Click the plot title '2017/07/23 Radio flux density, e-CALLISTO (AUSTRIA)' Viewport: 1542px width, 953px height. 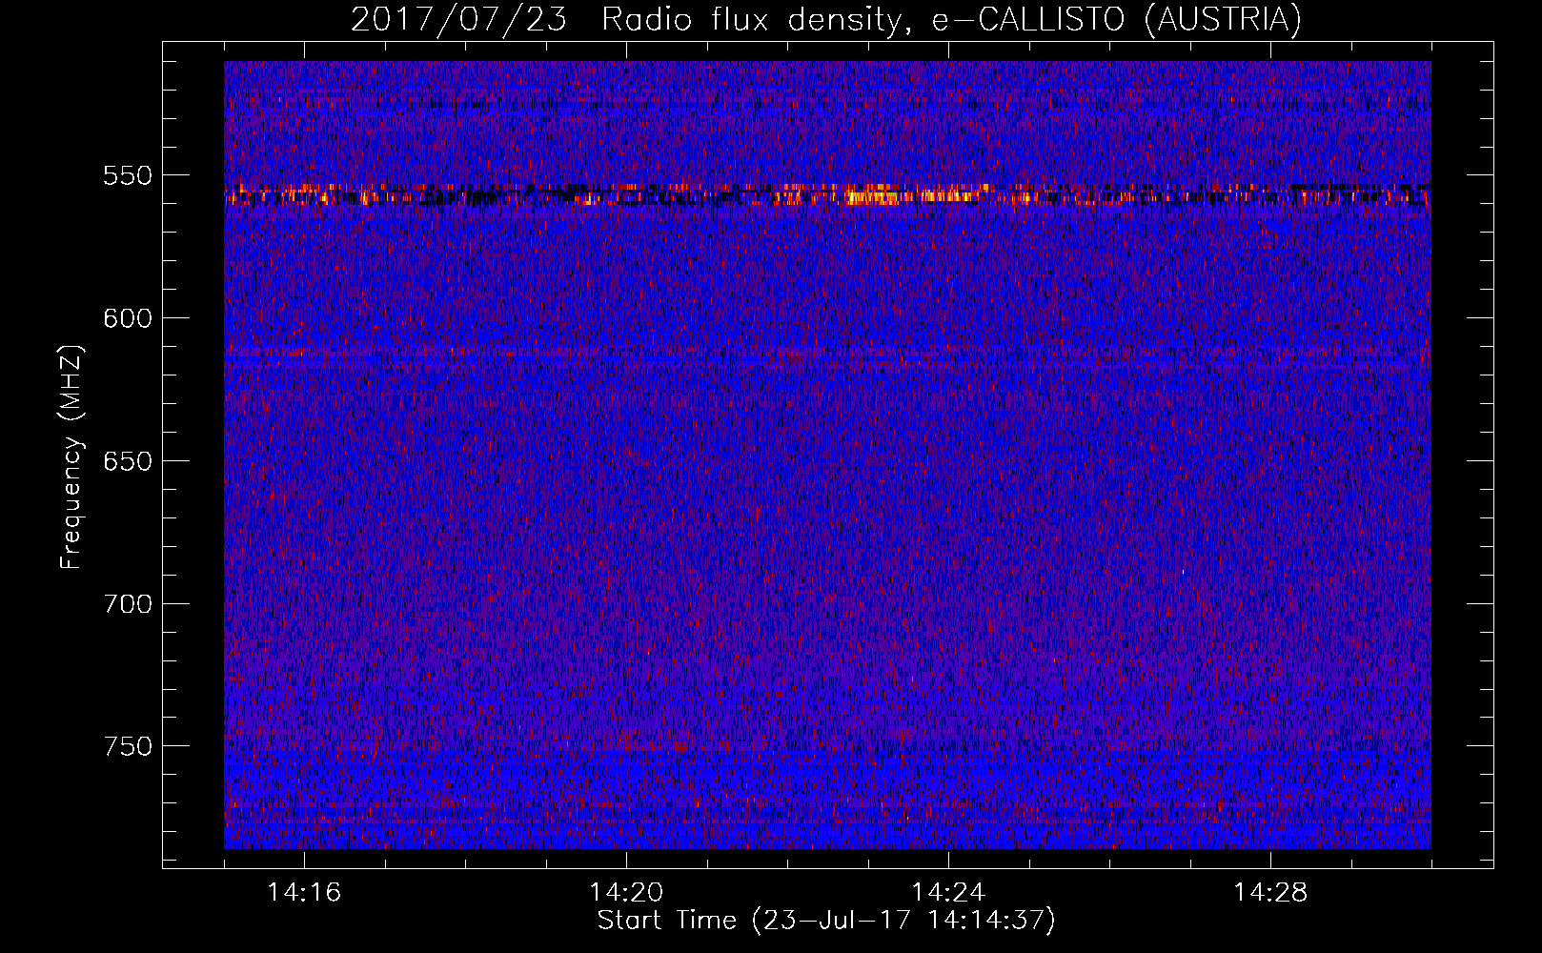pyautogui.click(x=826, y=19)
